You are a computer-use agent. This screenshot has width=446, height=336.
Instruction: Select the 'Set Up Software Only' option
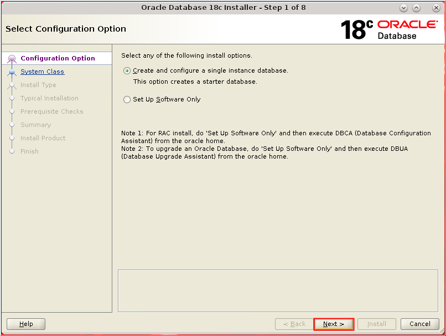[x=127, y=100]
